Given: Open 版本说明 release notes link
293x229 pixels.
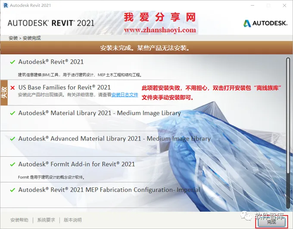Looking at the screenshot, I should coord(73,220).
